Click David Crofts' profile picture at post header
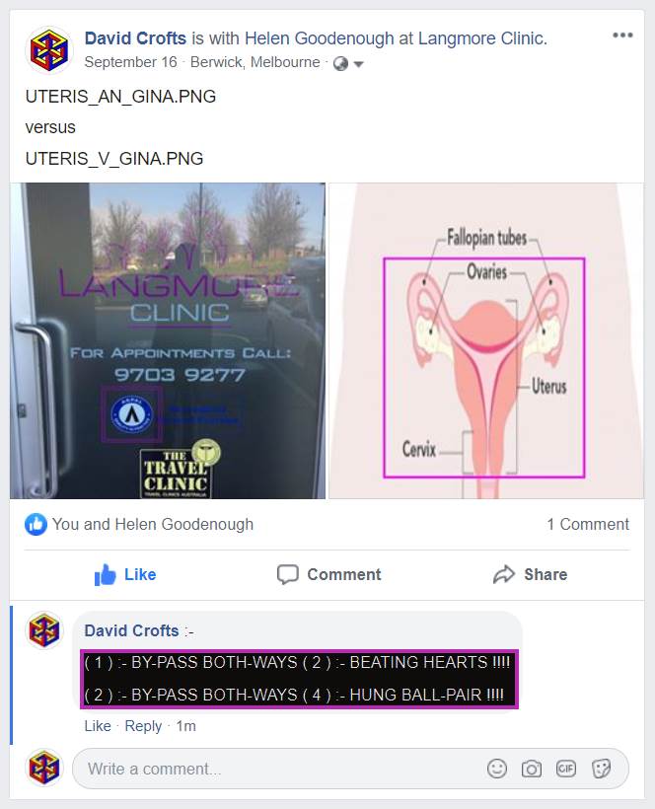655x809 pixels. point(49,50)
